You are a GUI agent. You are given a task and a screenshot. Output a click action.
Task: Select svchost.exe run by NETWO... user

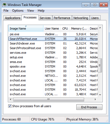53,76
